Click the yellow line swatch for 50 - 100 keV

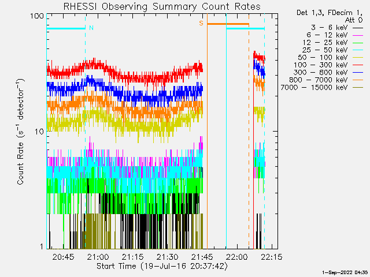(x=358, y=58)
